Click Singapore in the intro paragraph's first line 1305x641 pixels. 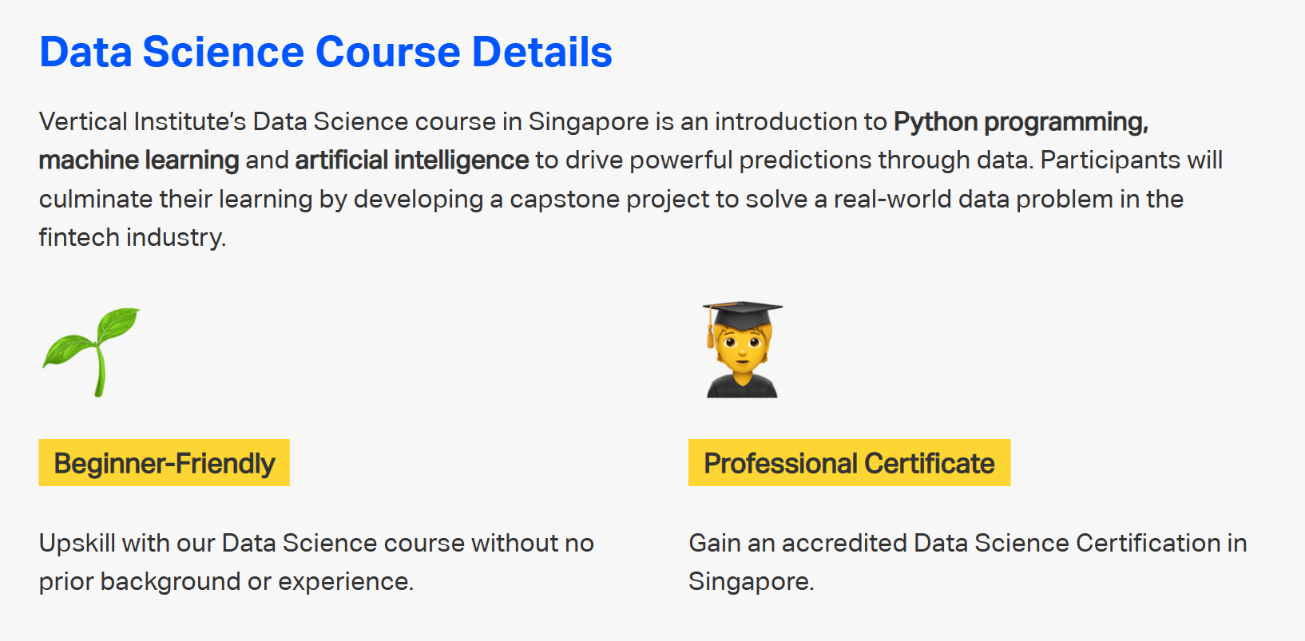(589, 122)
